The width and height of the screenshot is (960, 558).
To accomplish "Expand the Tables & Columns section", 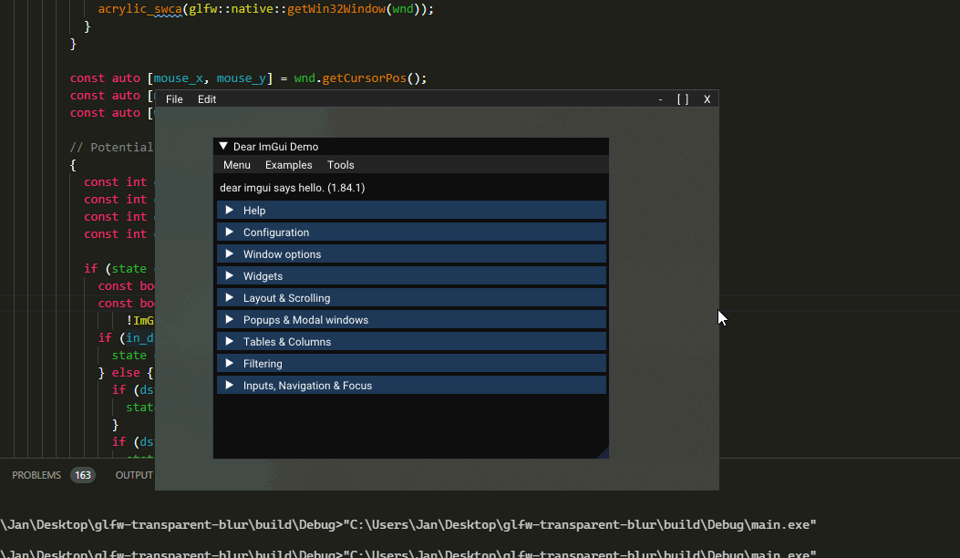I will point(411,342).
